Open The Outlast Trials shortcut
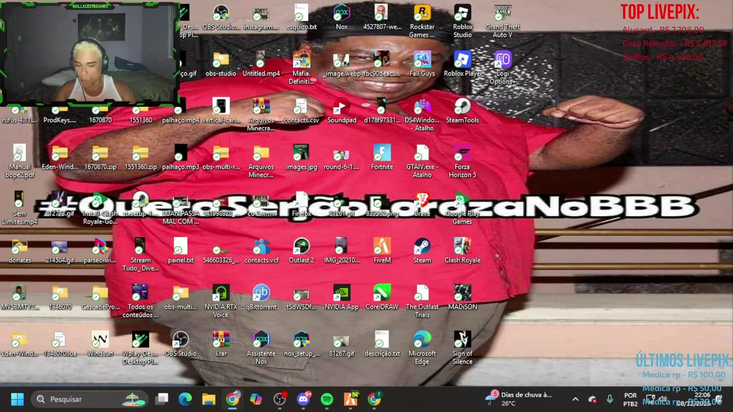Viewport: 733px width, 412px height. [422, 302]
